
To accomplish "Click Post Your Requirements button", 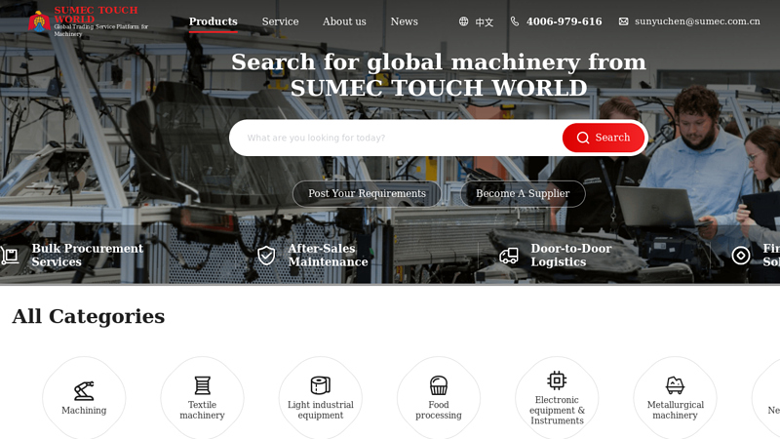I will (x=367, y=193).
